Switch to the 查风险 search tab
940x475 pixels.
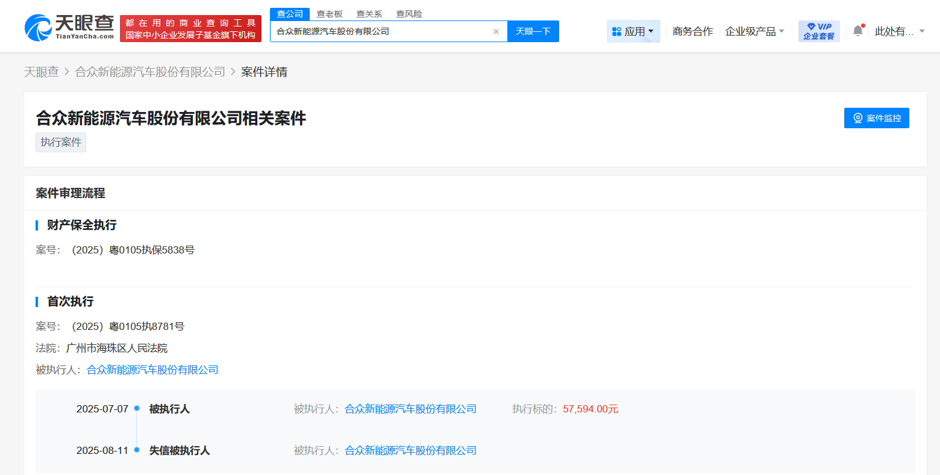click(409, 13)
